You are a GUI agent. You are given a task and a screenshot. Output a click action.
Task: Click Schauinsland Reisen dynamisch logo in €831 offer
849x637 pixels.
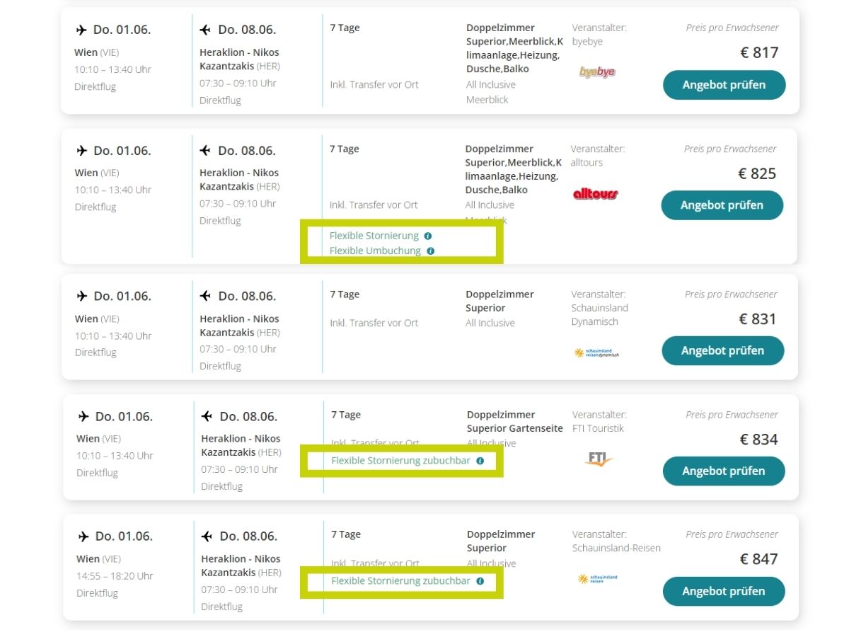pos(596,352)
